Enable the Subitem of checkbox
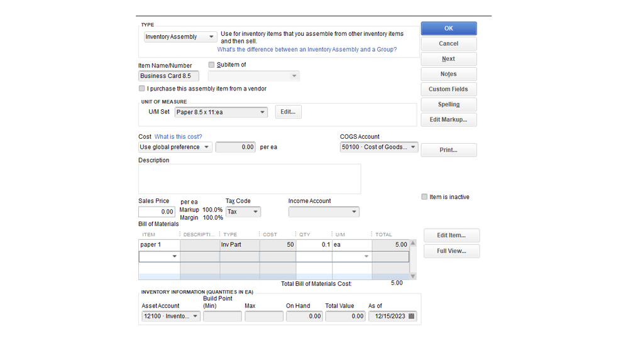 211,65
